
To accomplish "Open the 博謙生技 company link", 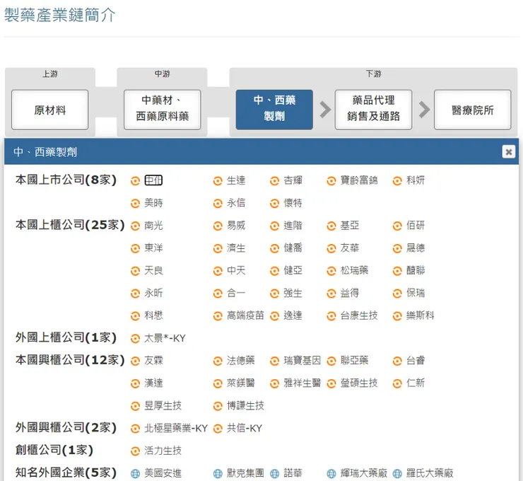I will point(245,405).
